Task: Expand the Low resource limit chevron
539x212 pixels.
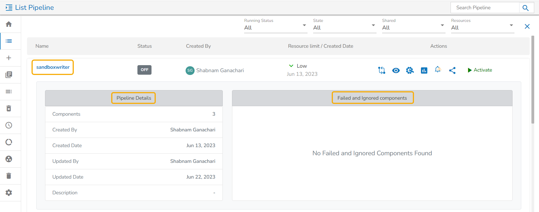Action: tap(291, 66)
